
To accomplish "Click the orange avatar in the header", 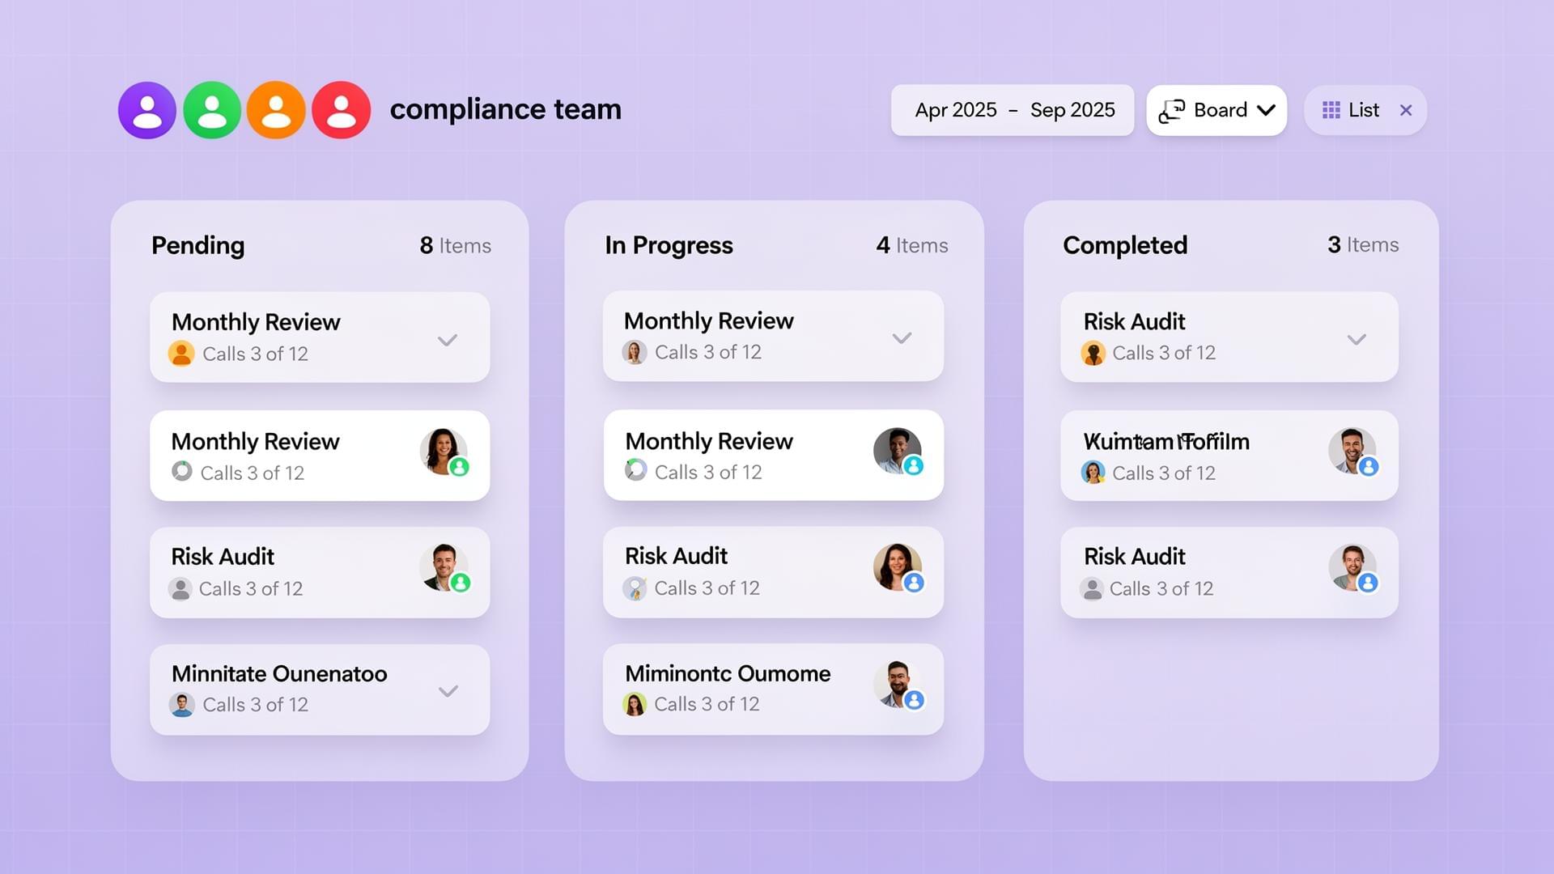I will point(276,109).
